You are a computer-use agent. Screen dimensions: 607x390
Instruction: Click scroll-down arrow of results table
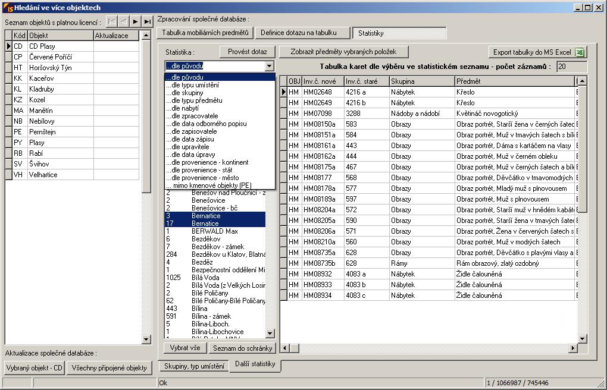pos(582,338)
